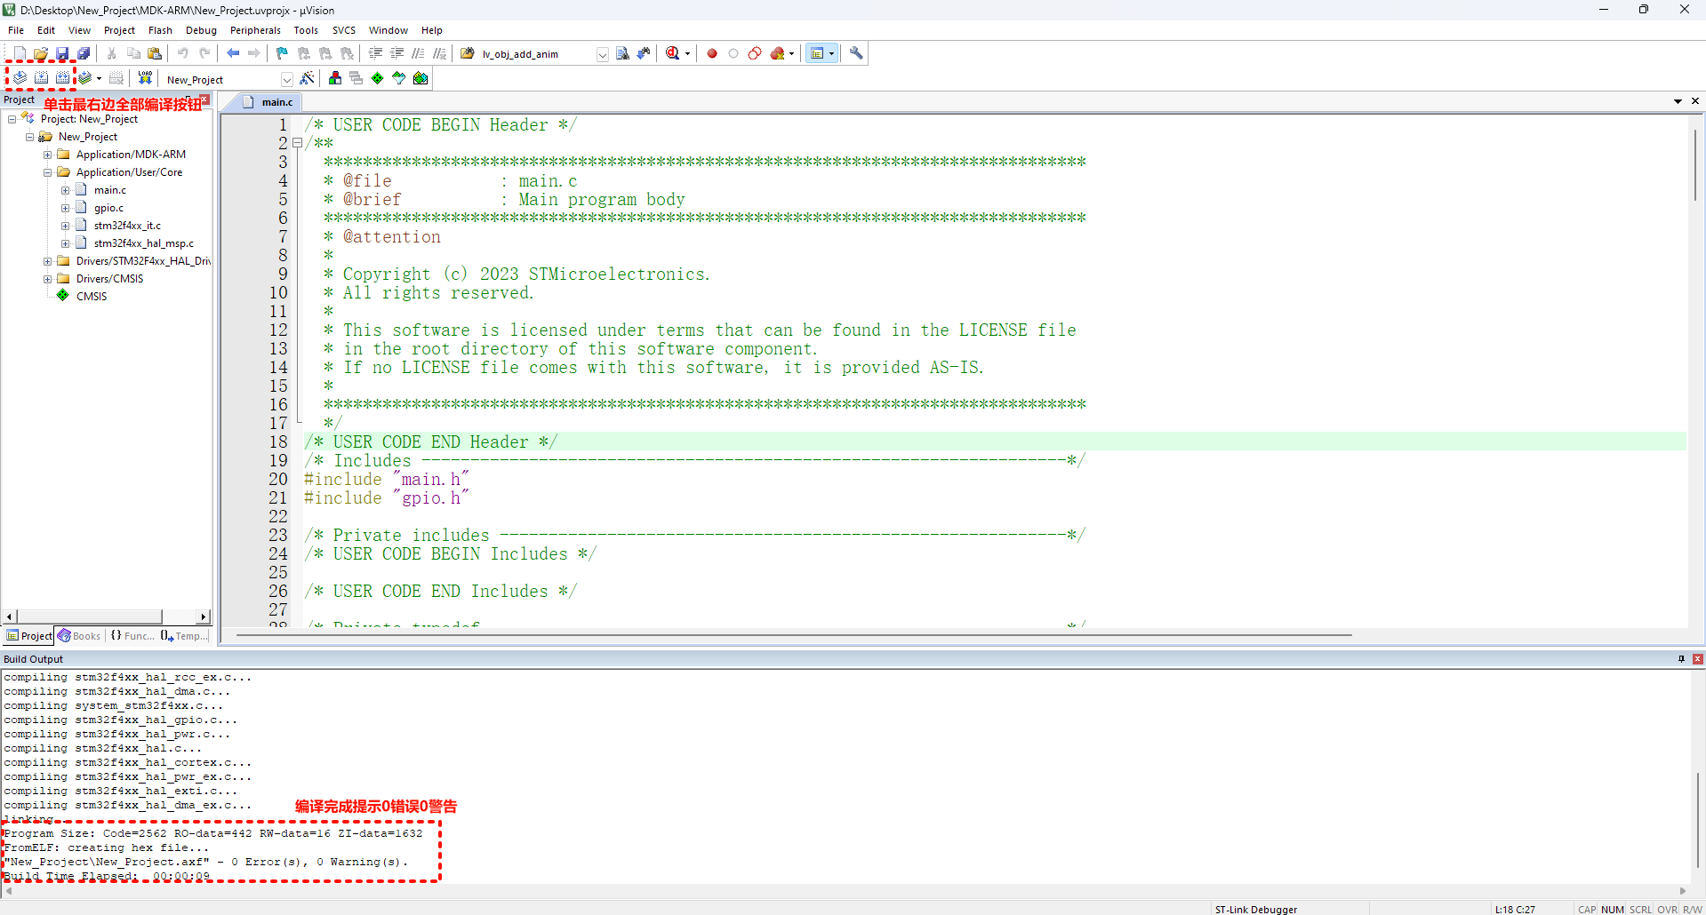Viewport: 1706px width, 915px height.
Task: Select Software Packs icon
Action: [x=399, y=78]
